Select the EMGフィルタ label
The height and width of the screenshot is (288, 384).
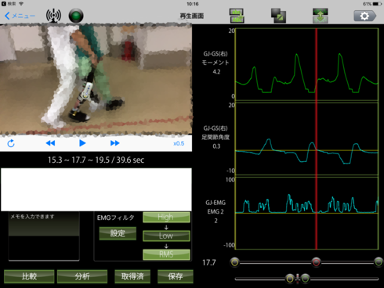[x=115, y=218]
